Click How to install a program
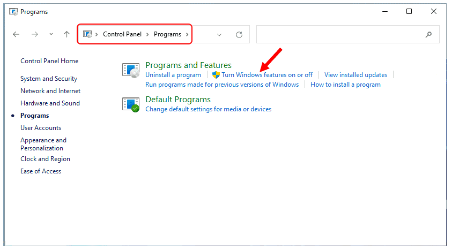 click(x=345, y=85)
